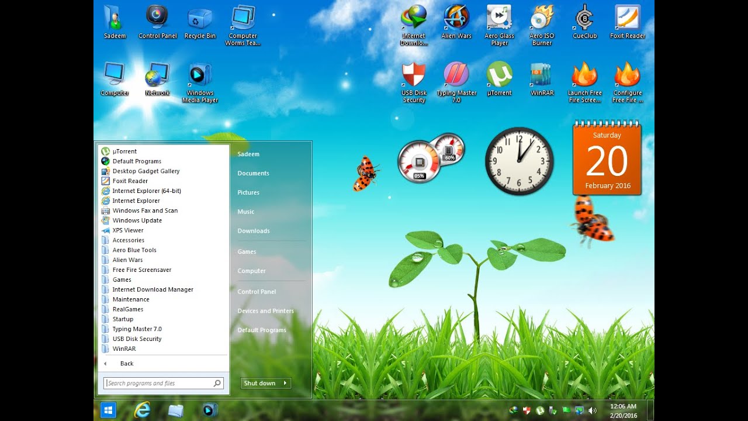Launch Aero ISO Burner desktop shortcut
The width and height of the screenshot is (748, 421).
[x=542, y=26]
